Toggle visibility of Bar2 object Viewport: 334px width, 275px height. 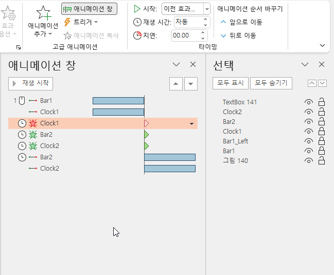[309, 121]
